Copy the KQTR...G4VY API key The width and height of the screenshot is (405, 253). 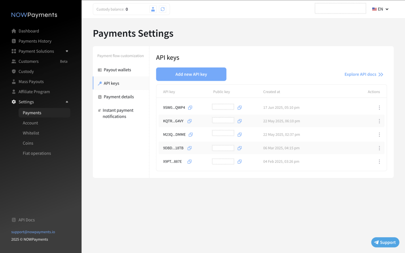pos(189,121)
